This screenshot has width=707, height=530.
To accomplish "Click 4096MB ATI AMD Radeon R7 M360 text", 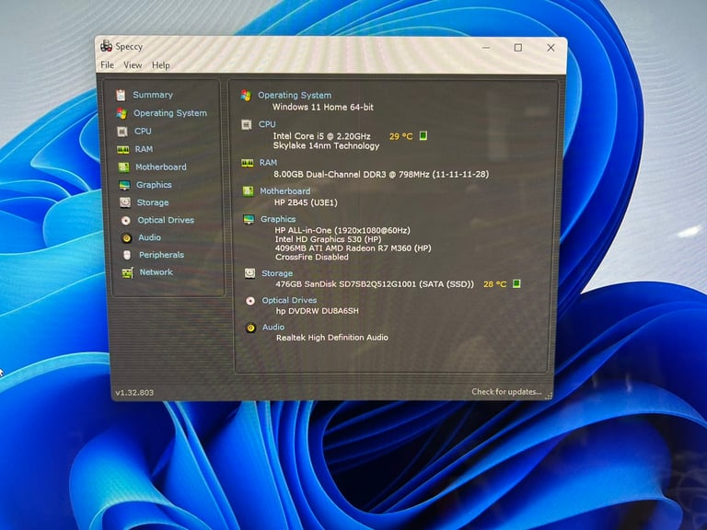I will coord(353,248).
